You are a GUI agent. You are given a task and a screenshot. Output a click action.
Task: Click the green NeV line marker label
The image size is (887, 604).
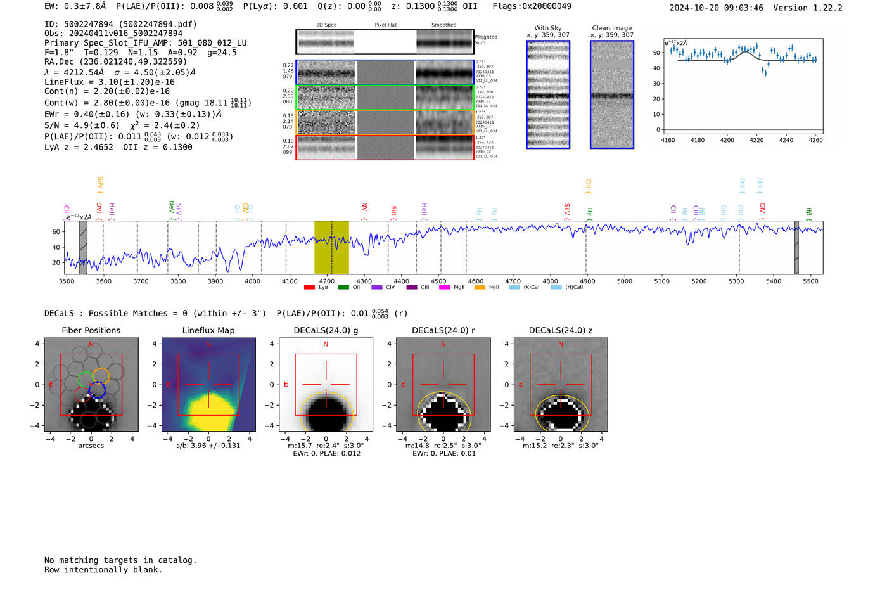[171, 207]
